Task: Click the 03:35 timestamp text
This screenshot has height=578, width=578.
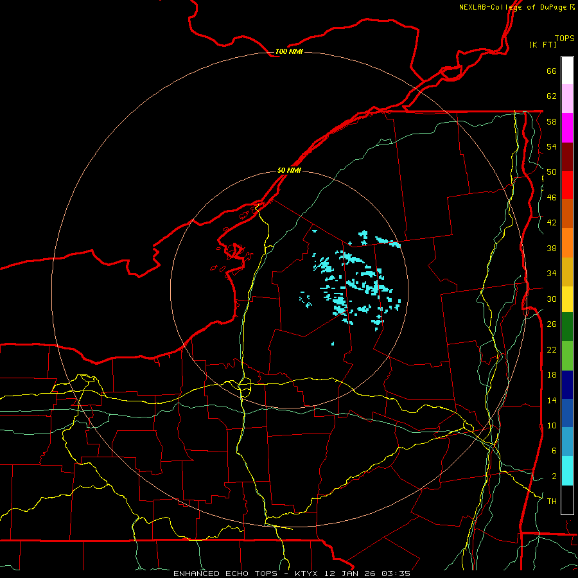Action: 396,574
